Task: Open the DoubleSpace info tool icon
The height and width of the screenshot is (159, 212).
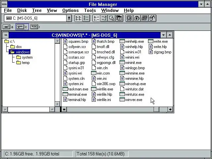Action: [144, 18]
